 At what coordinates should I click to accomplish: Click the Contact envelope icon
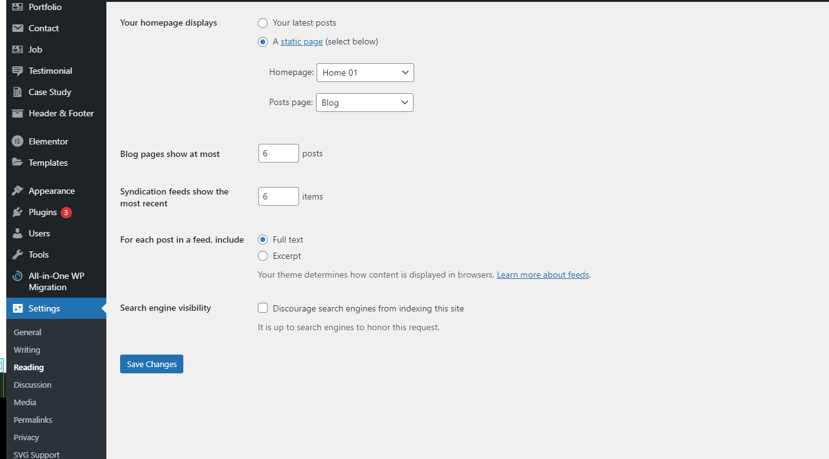(x=18, y=28)
